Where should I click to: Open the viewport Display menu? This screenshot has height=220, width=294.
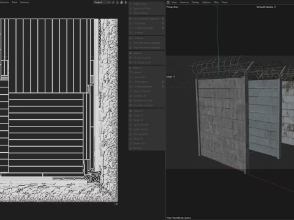coord(195,2)
